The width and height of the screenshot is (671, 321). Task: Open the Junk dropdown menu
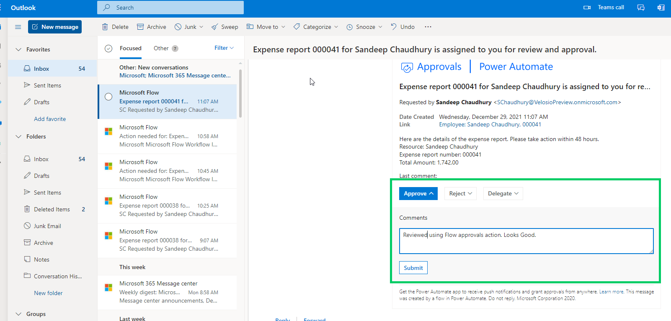click(201, 27)
